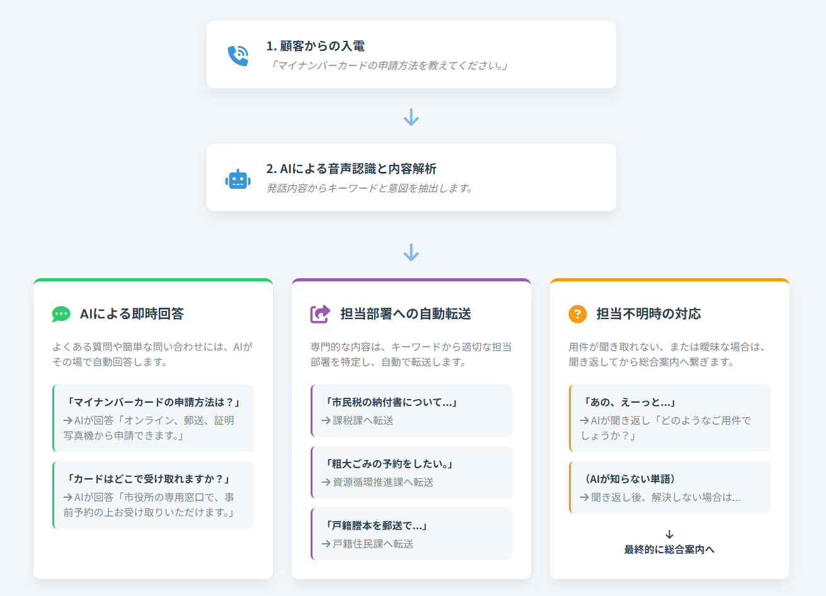The width and height of the screenshot is (826, 596).
Task: Click the 粗大ごみの予約をしたい example box
Action: pyautogui.click(x=411, y=472)
